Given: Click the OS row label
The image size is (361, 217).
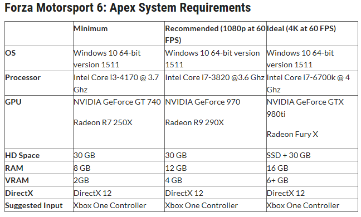Looking at the screenshot, I should point(11,53).
